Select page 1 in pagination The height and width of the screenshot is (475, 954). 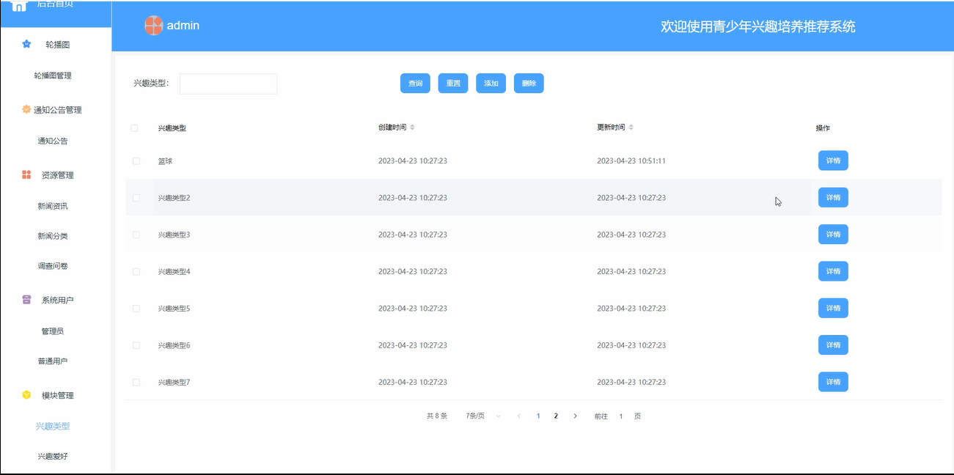click(538, 416)
